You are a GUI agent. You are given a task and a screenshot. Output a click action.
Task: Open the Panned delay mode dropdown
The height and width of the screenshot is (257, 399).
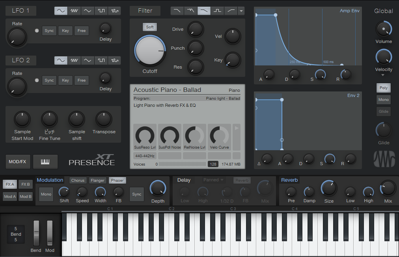(213, 180)
